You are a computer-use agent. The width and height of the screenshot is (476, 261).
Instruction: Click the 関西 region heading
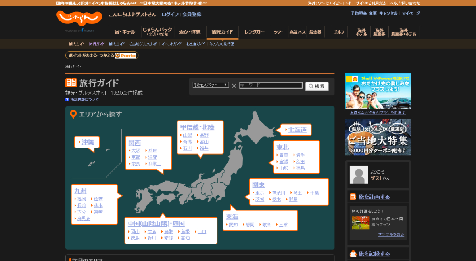tap(134, 143)
